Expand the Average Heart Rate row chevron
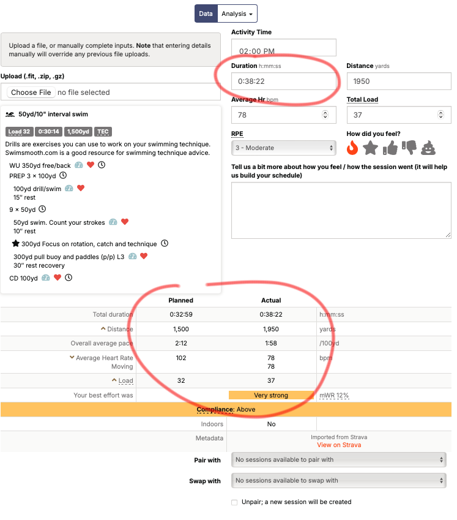The image size is (457, 520). click(72, 357)
